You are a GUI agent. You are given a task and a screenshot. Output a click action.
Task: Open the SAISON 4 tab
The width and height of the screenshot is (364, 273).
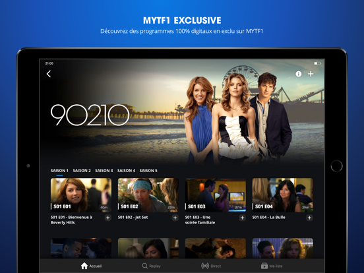[126, 171]
